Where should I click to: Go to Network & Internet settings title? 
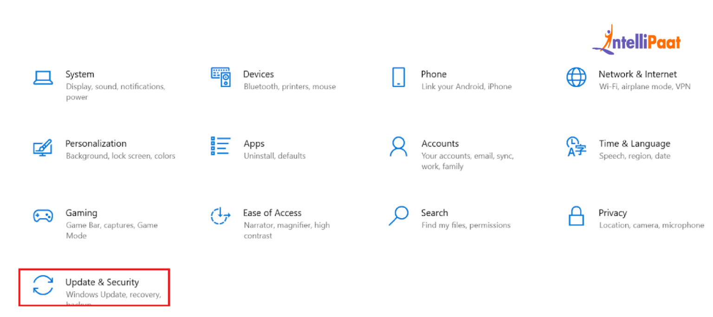click(637, 74)
